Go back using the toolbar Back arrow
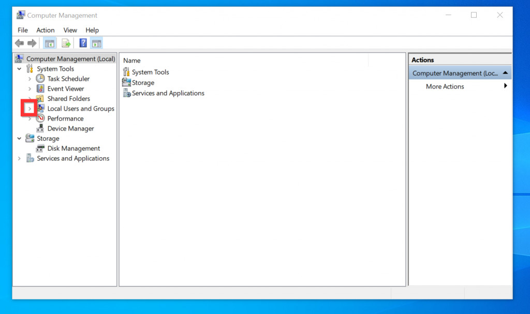 (x=19, y=43)
